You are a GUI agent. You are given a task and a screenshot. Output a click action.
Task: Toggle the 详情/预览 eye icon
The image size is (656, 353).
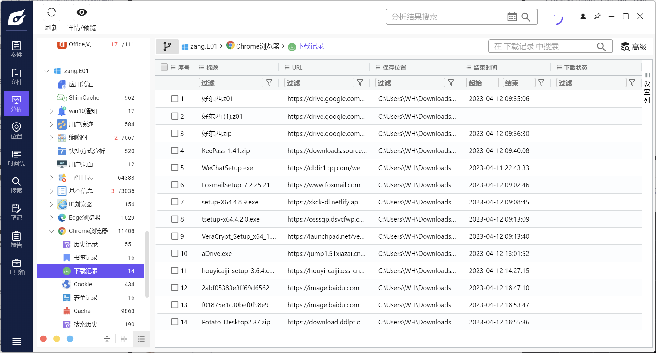coord(81,12)
